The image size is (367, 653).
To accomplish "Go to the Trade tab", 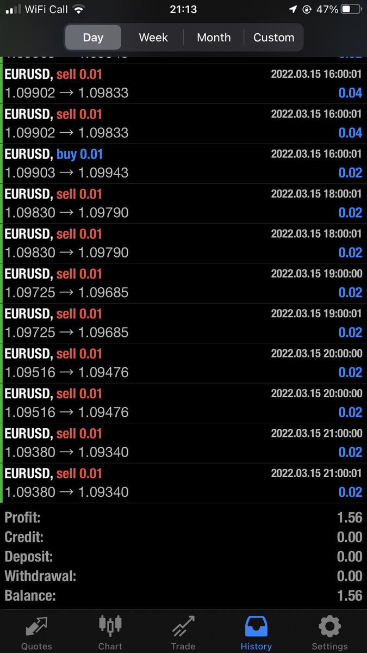I will click(183, 633).
